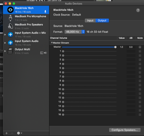Screen dimensions: 144x136
Task: Click Input System Audio + Mic aggregate icon
Action: tap(10, 35)
